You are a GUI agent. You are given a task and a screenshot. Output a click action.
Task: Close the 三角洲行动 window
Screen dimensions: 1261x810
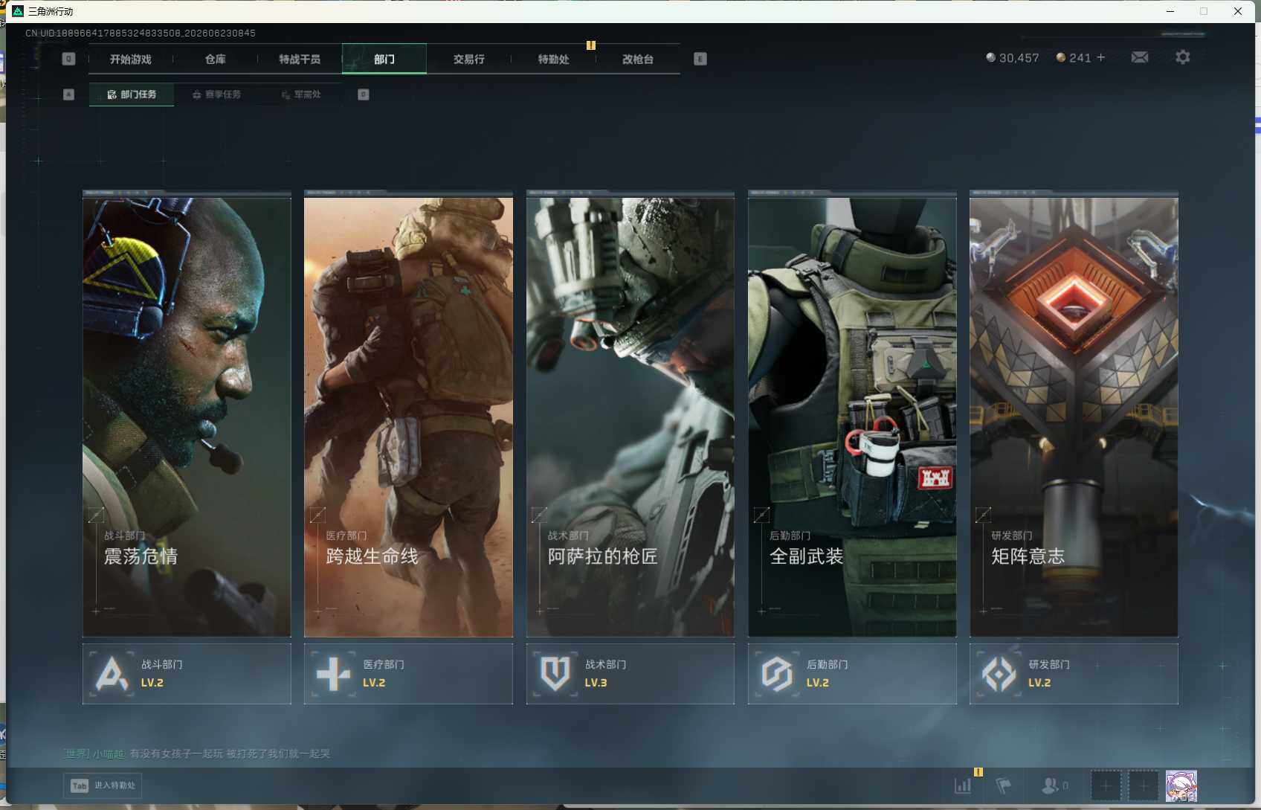click(1238, 11)
